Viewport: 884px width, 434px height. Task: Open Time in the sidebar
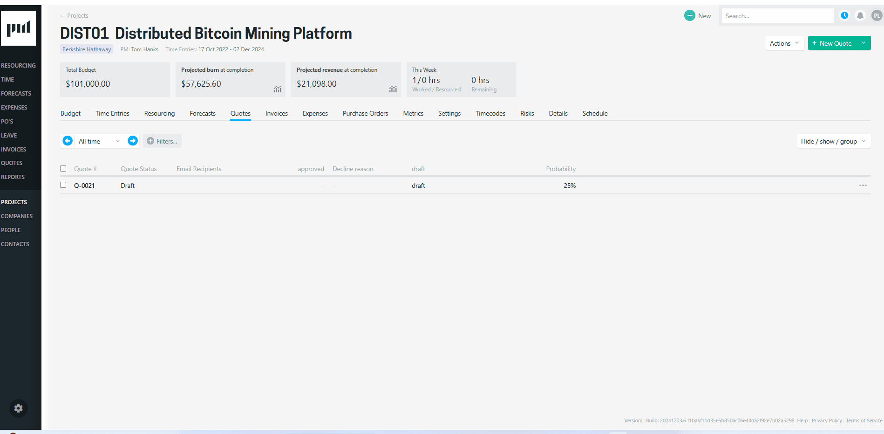tap(7, 80)
